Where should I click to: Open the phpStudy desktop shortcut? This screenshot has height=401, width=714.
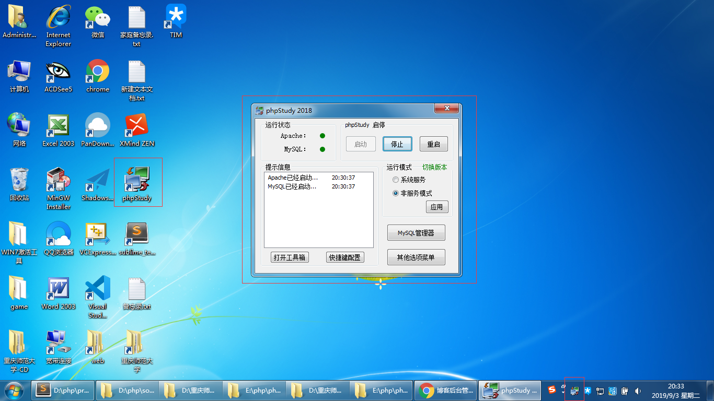(x=137, y=183)
